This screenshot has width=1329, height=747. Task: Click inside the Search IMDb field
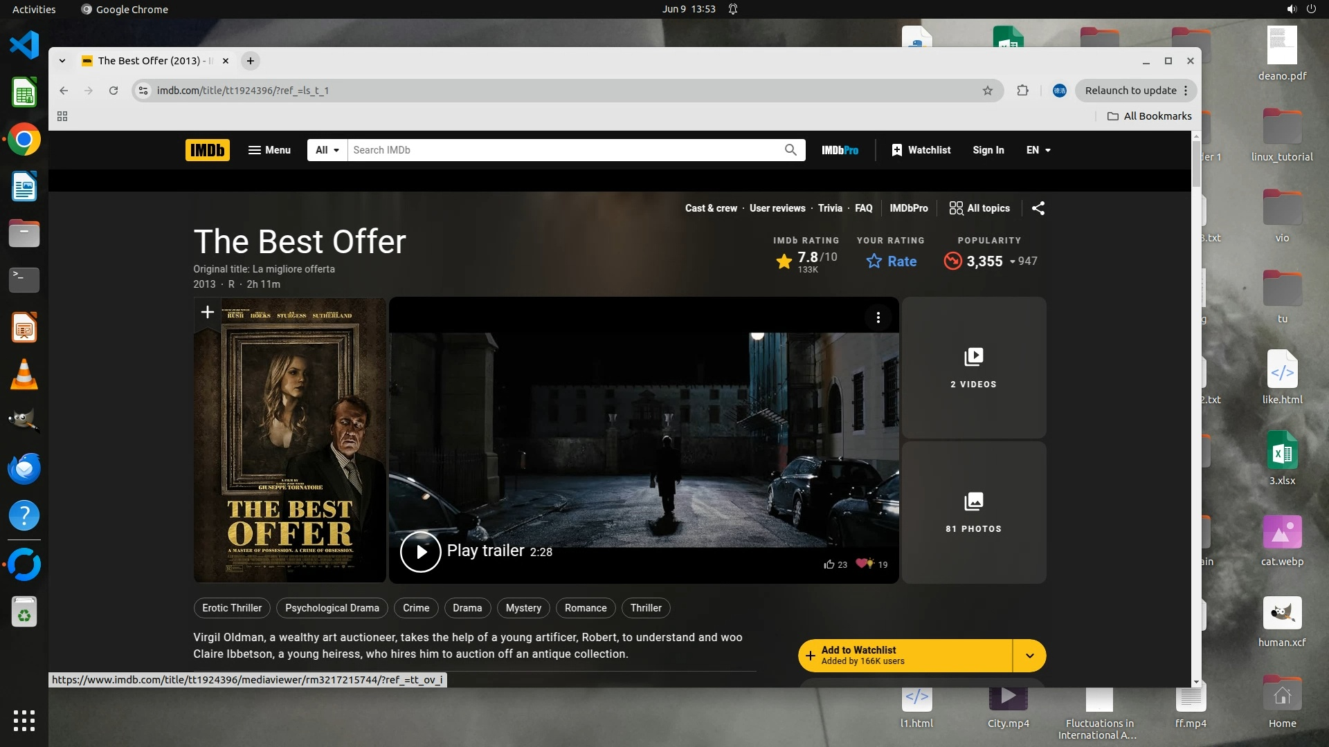(x=564, y=150)
